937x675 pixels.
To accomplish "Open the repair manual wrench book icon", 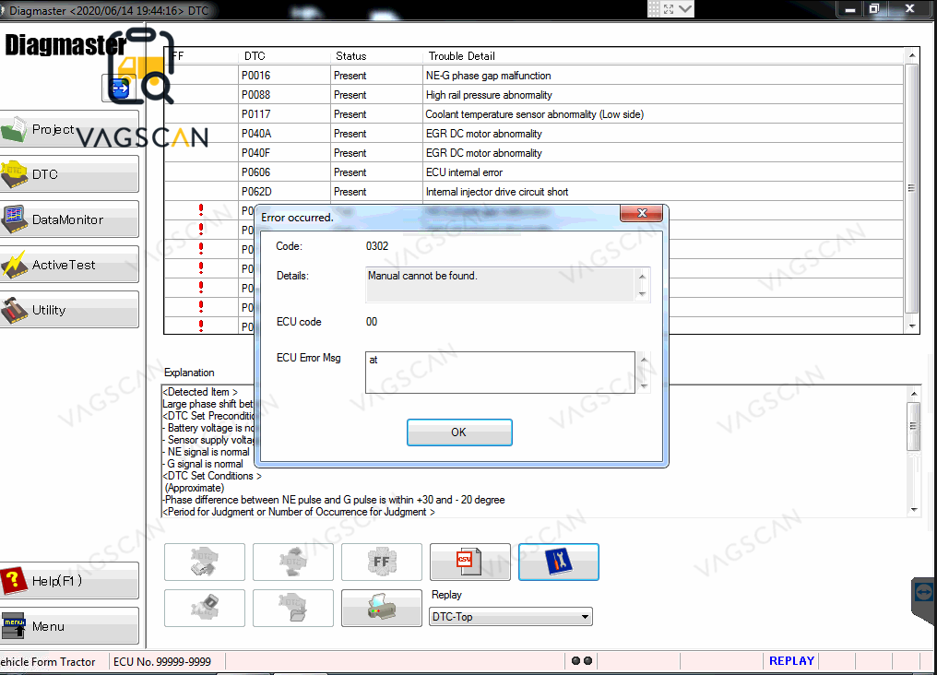I will point(558,562).
